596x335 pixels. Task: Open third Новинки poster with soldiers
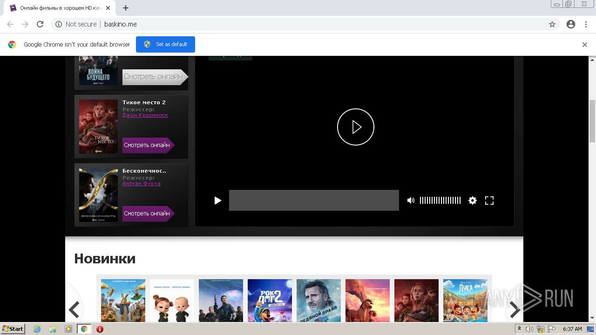point(221,300)
